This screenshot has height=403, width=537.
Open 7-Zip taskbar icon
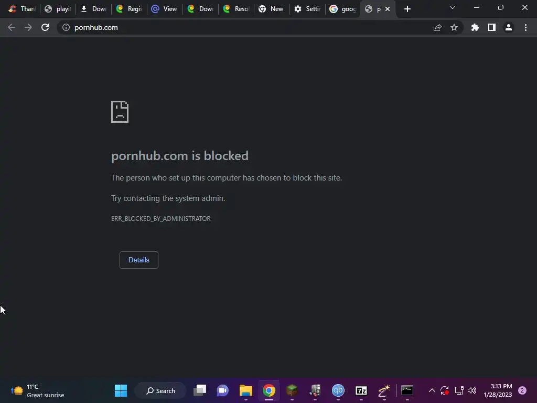coord(361,390)
